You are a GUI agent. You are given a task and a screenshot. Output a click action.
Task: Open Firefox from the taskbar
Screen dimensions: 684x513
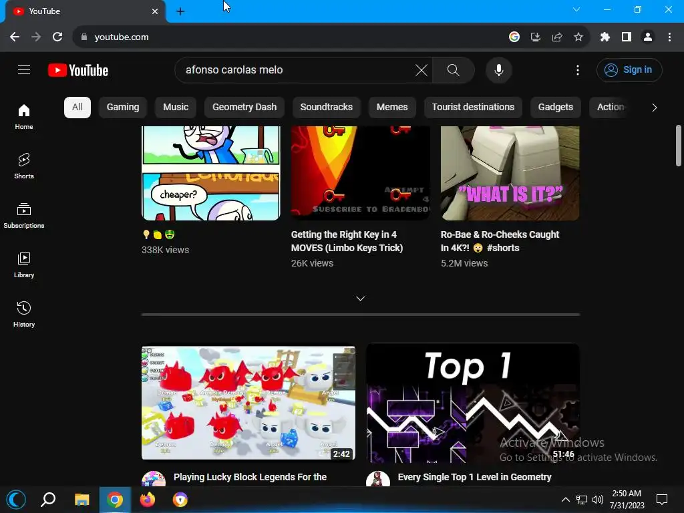tap(148, 500)
